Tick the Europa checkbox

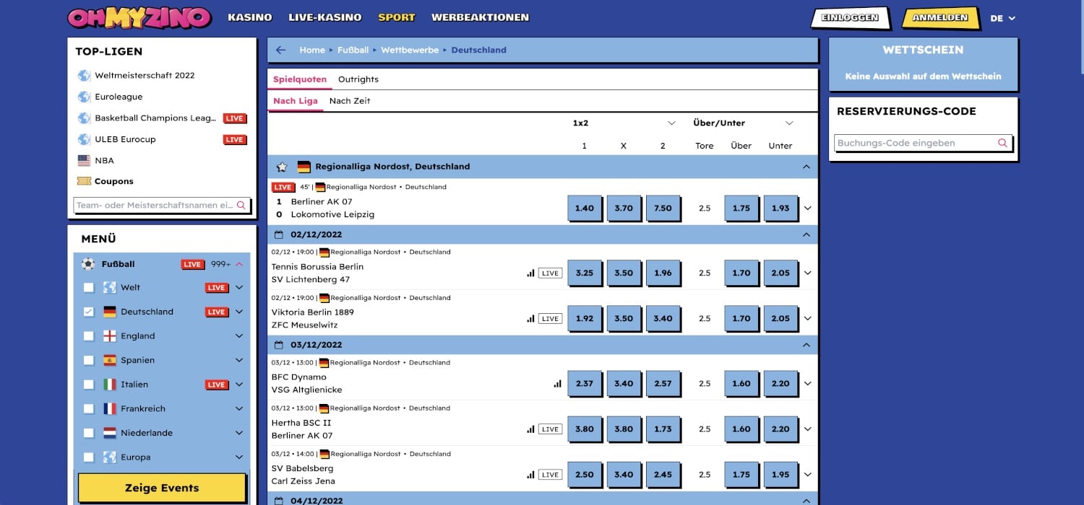pyautogui.click(x=88, y=457)
